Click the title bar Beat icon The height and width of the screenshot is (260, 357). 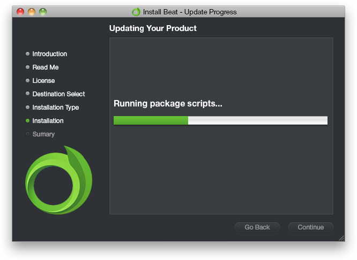pos(136,12)
